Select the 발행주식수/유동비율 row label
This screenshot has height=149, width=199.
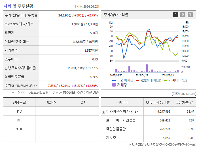(x=20, y=68)
